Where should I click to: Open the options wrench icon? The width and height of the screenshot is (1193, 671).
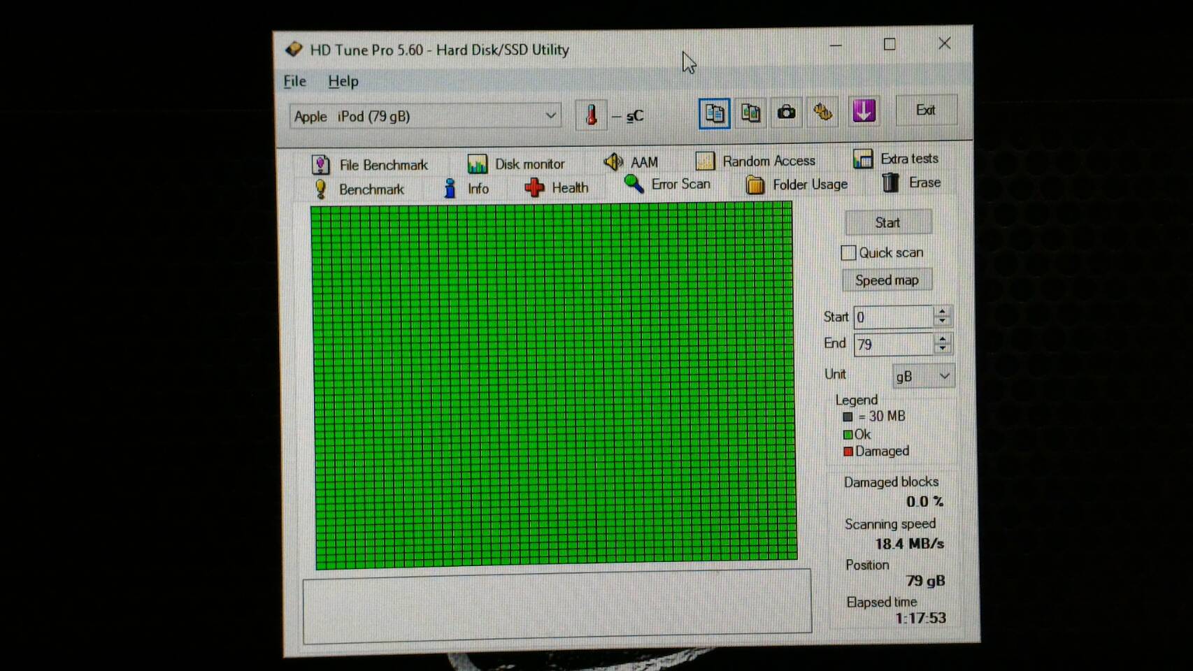[x=823, y=112]
